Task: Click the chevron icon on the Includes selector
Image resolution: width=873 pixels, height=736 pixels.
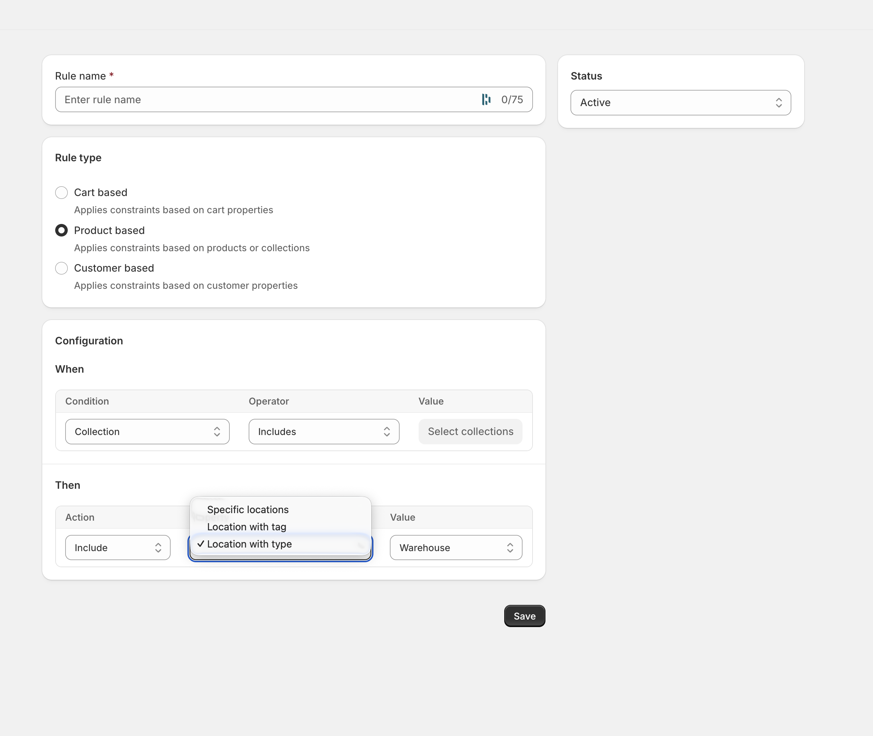Action: [386, 431]
